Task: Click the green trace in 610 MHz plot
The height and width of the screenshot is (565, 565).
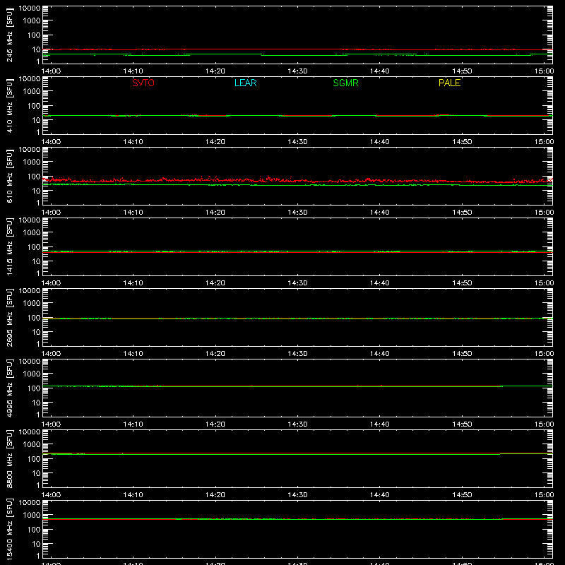Action: click(x=297, y=185)
